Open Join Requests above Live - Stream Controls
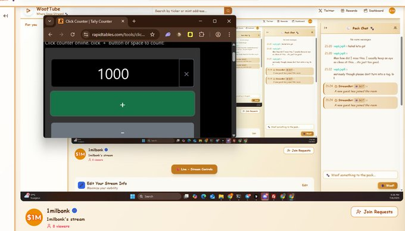This screenshot has height=231, width=405. [299, 151]
